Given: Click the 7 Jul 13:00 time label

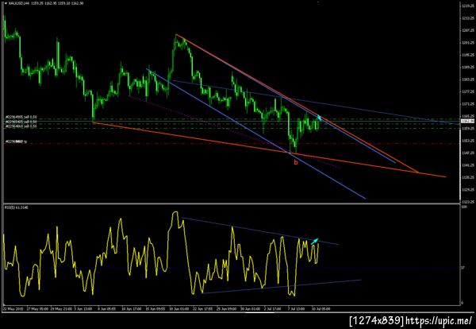Looking at the screenshot, I should click(x=296, y=308).
